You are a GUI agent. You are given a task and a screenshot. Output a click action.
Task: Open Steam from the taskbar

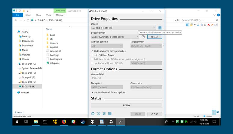83,122
